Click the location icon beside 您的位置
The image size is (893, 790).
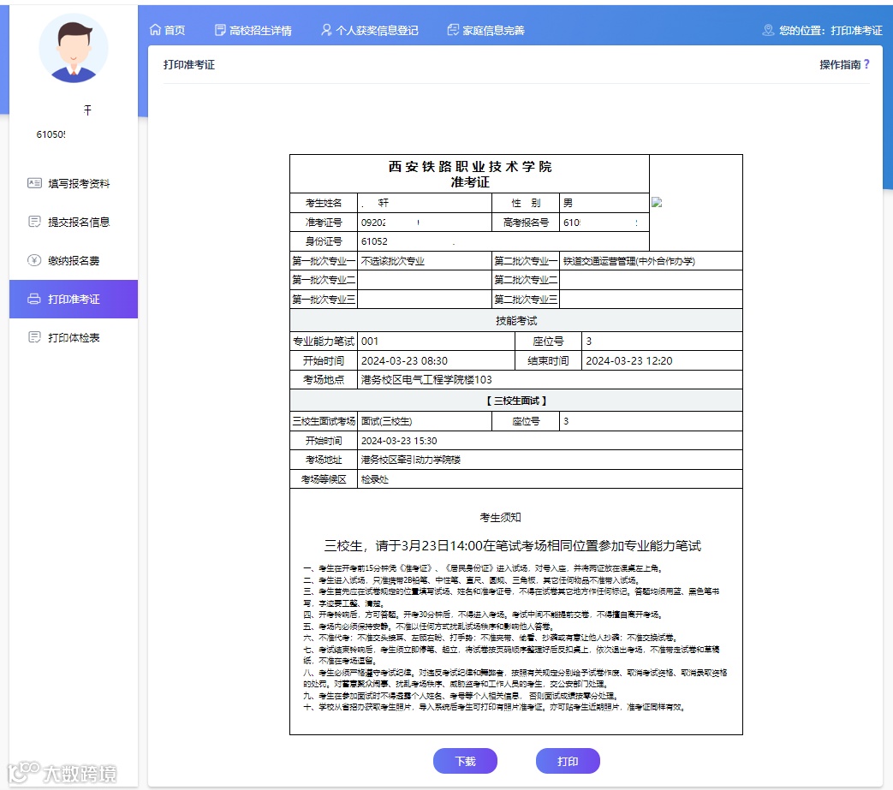point(768,30)
